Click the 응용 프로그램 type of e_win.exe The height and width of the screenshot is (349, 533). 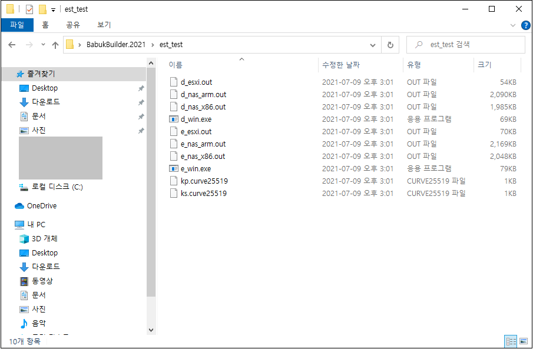pyautogui.click(x=429, y=168)
